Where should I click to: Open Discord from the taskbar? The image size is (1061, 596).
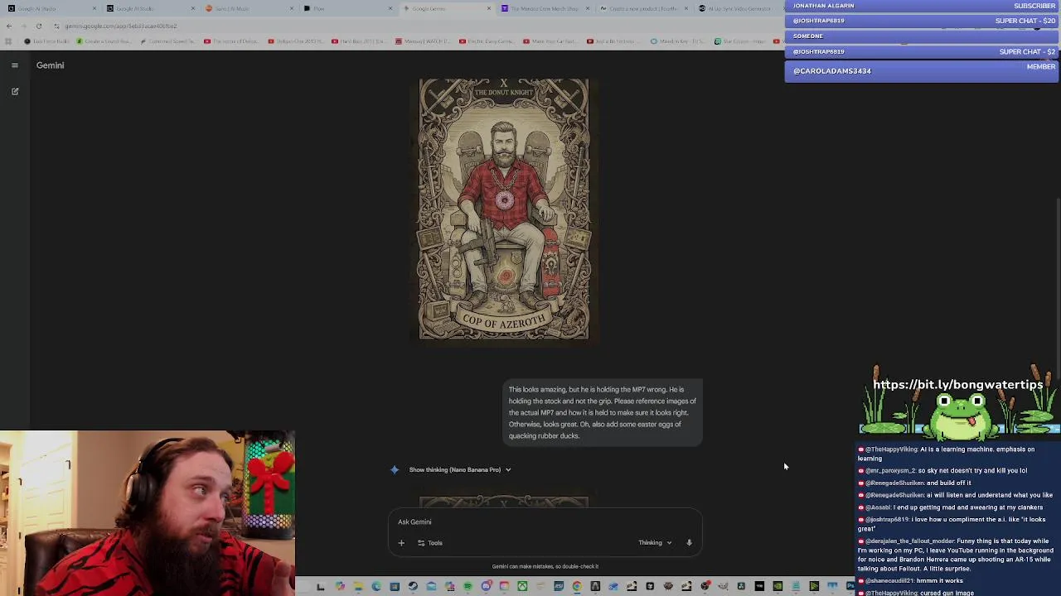(x=487, y=586)
